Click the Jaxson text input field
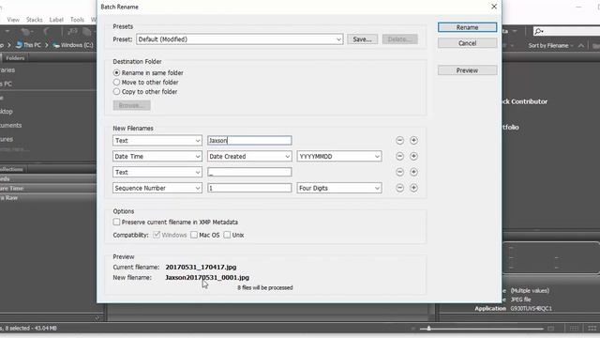This screenshot has height=338, width=600. pyautogui.click(x=249, y=140)
